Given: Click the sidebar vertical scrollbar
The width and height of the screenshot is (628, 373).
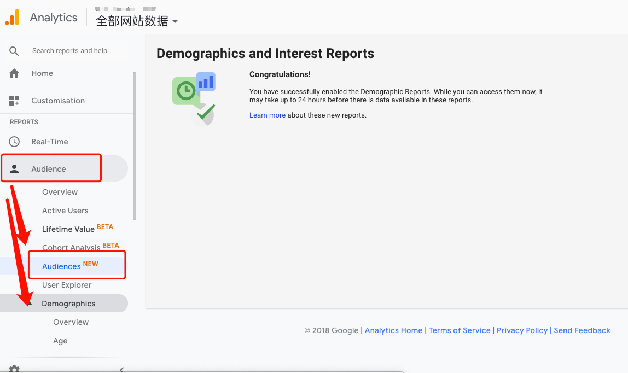Looking at the screenshot, I should tap(135, 146).
